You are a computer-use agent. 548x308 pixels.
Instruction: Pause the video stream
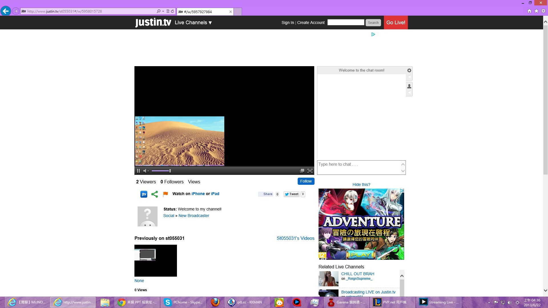point(138,171)
